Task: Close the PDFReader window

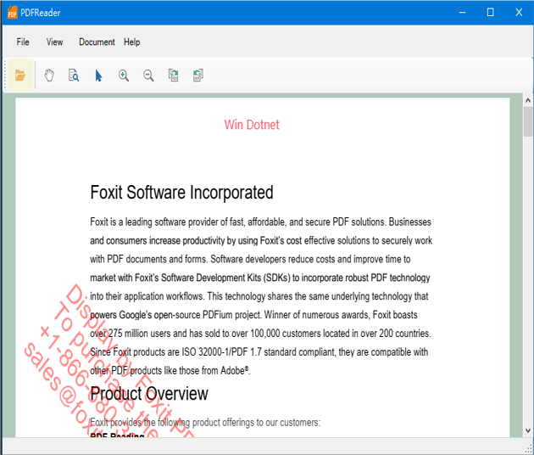Action: pyautogui.click(x=519, y=13)
